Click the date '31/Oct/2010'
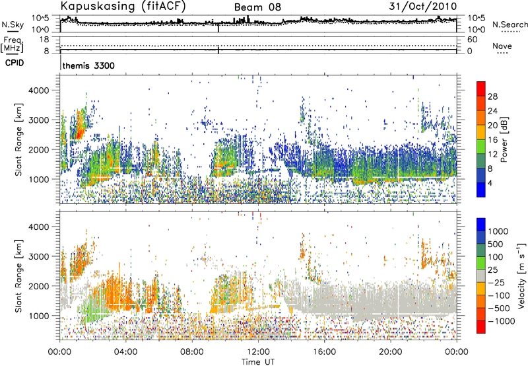Screen dimensions: 528x366 423,6
